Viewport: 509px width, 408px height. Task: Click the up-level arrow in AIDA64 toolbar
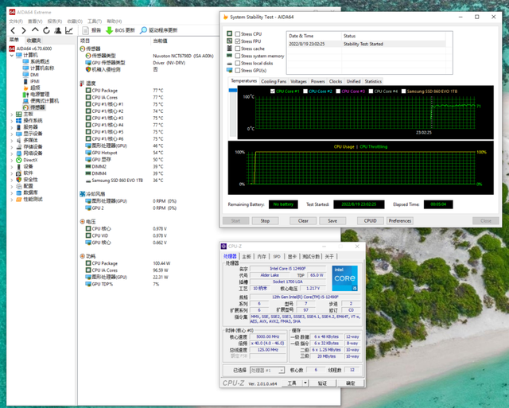[x=35, y=30]
